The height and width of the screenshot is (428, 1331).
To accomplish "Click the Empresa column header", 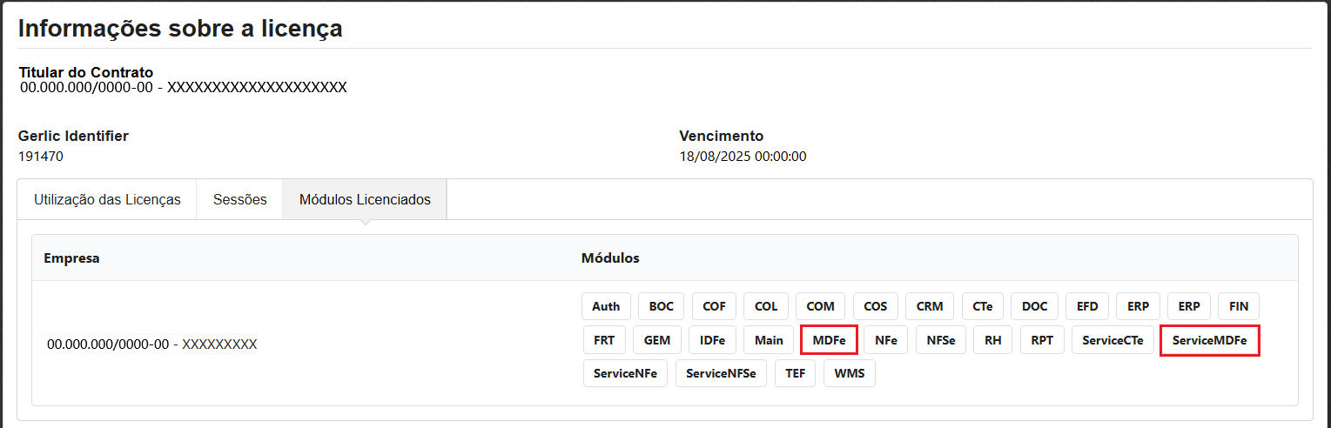I will pyautogui.click(x=71, y=258).
